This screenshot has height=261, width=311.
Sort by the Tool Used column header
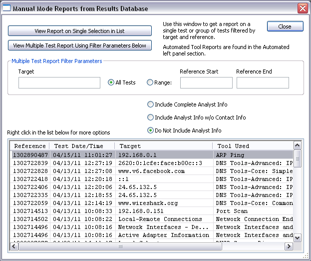click(253, 146)
